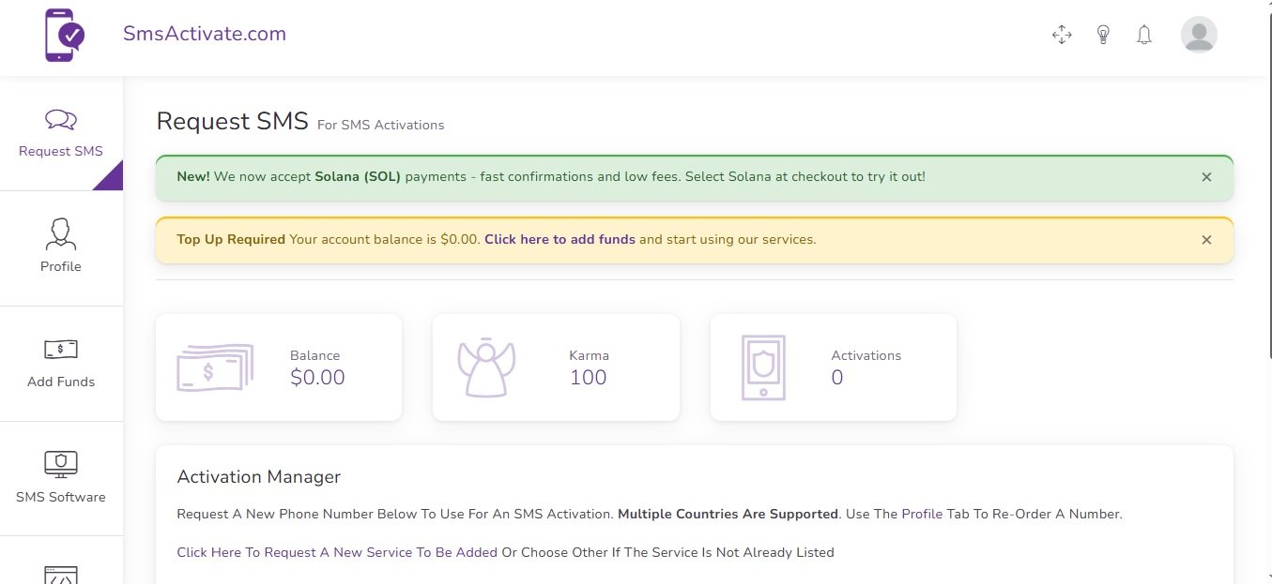Click 'Request A New Service To Be Added' link
This screenshot has height=584, width=1272.
click(x=337, y=552)
